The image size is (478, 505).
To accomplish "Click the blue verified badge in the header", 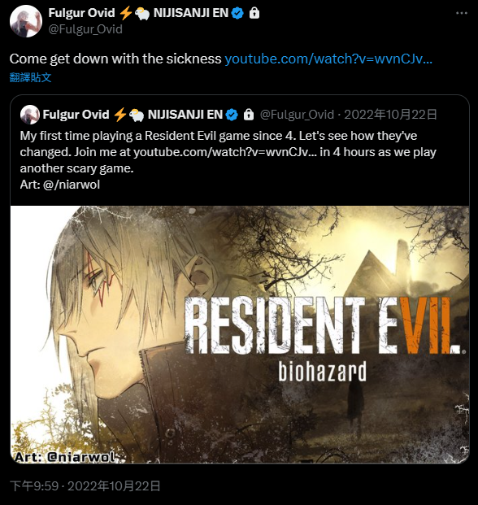I will (x=237, y=13).
